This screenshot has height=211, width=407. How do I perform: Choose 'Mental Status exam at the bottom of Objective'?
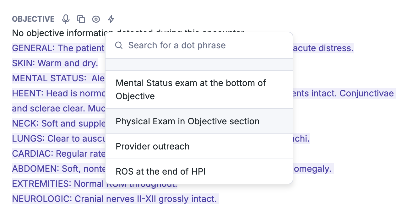(x=199, y=89)
